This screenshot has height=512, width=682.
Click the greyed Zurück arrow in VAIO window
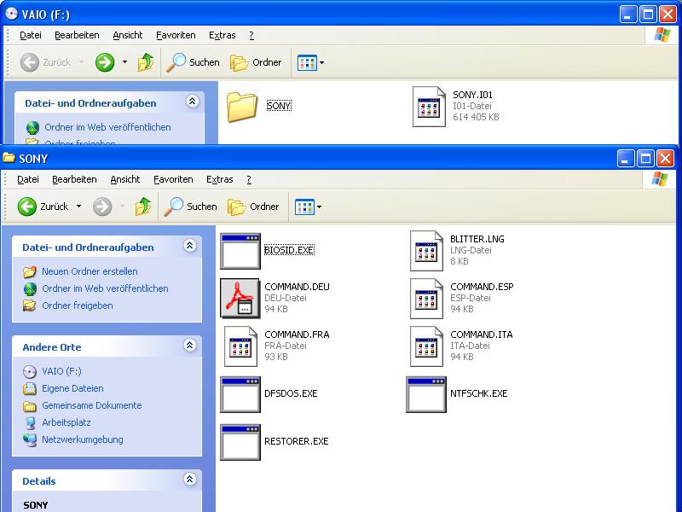point(30,62)
